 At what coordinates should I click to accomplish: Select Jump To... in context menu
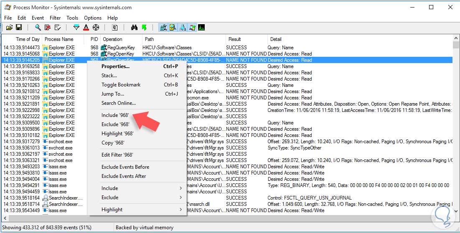click(x=138, y=94)
